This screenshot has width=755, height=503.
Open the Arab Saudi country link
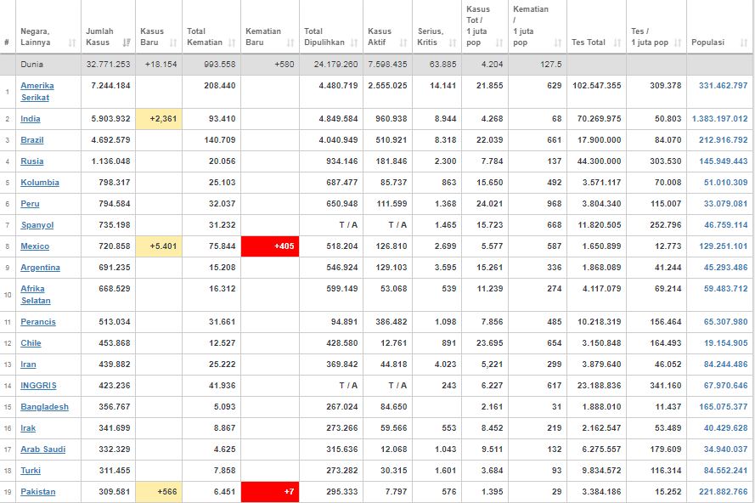pyautogui.click(x=42, y=449)
